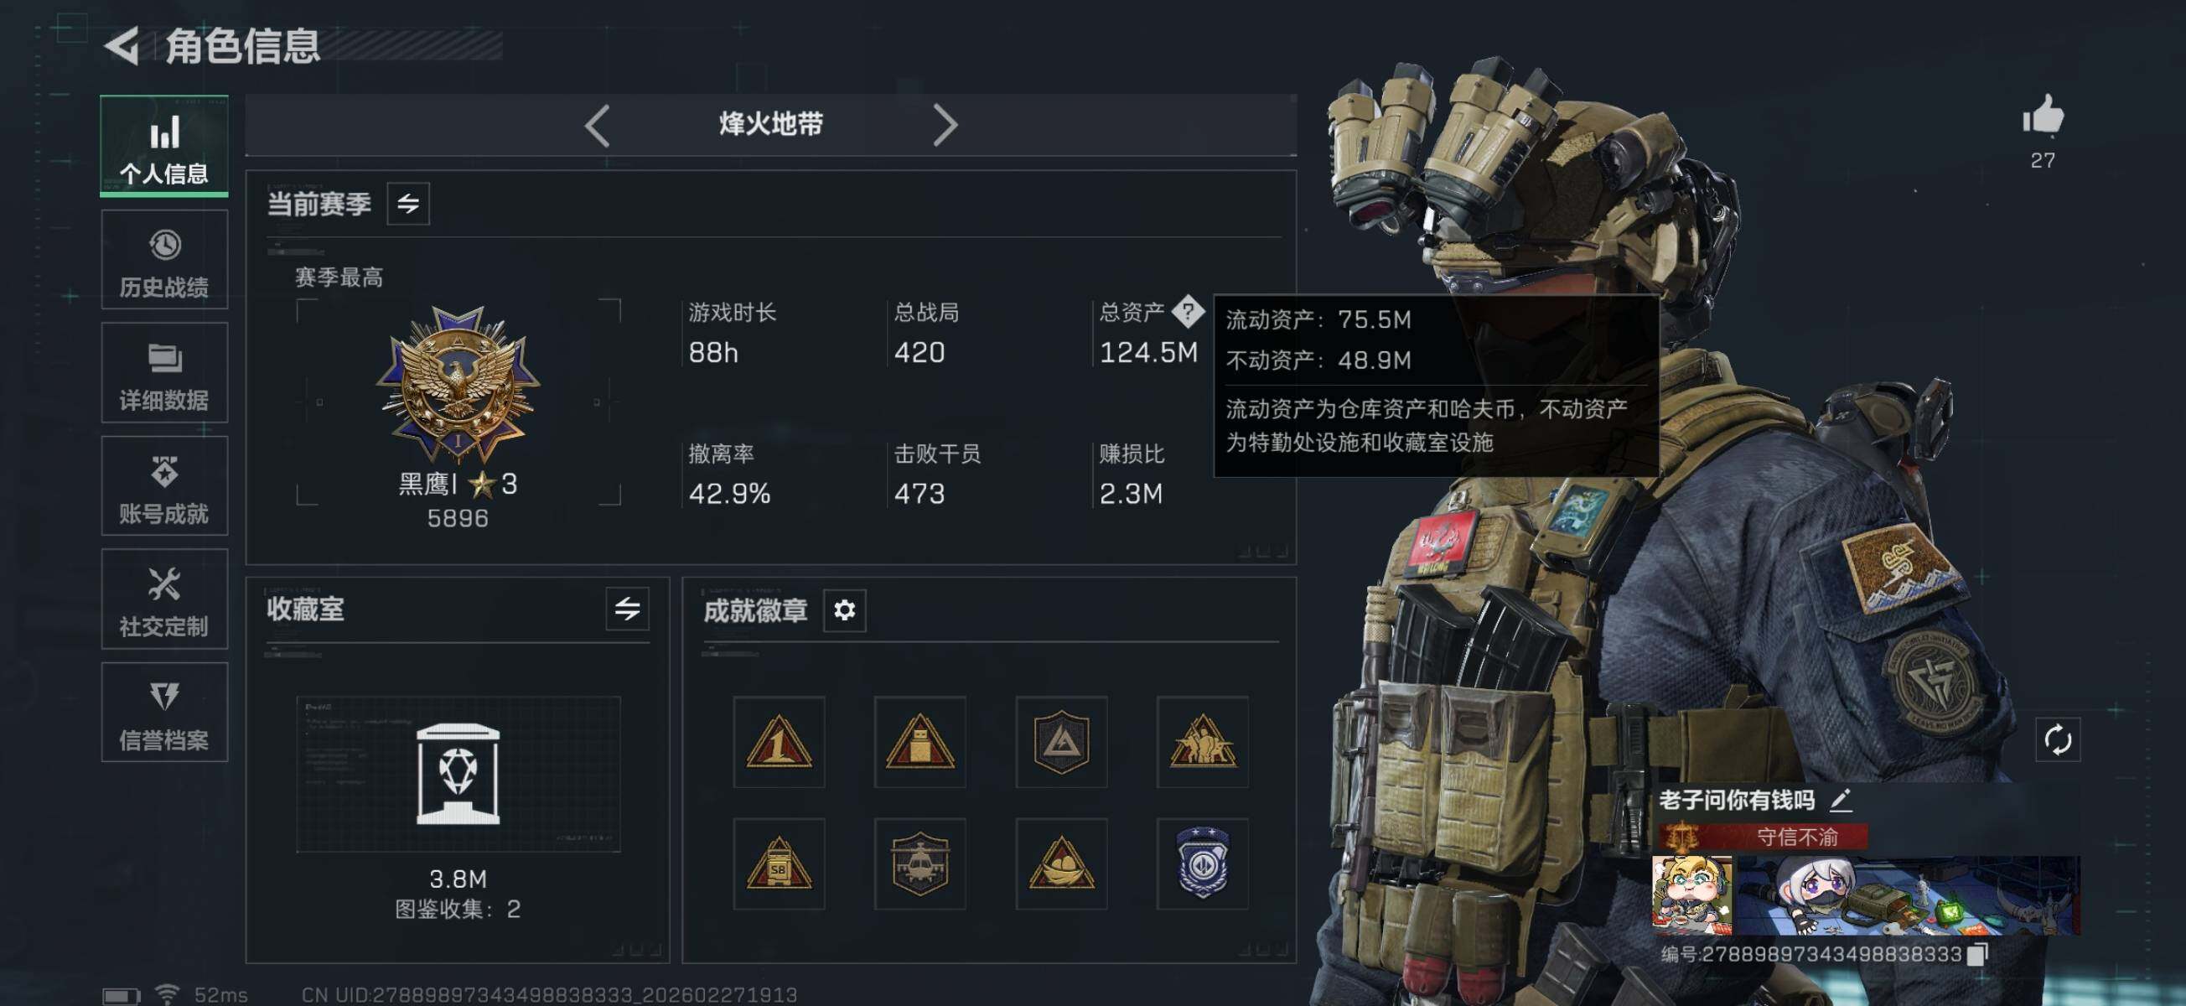Select the blue shield achievement badge
2186x1006 pixels.
coord(1202,864)
